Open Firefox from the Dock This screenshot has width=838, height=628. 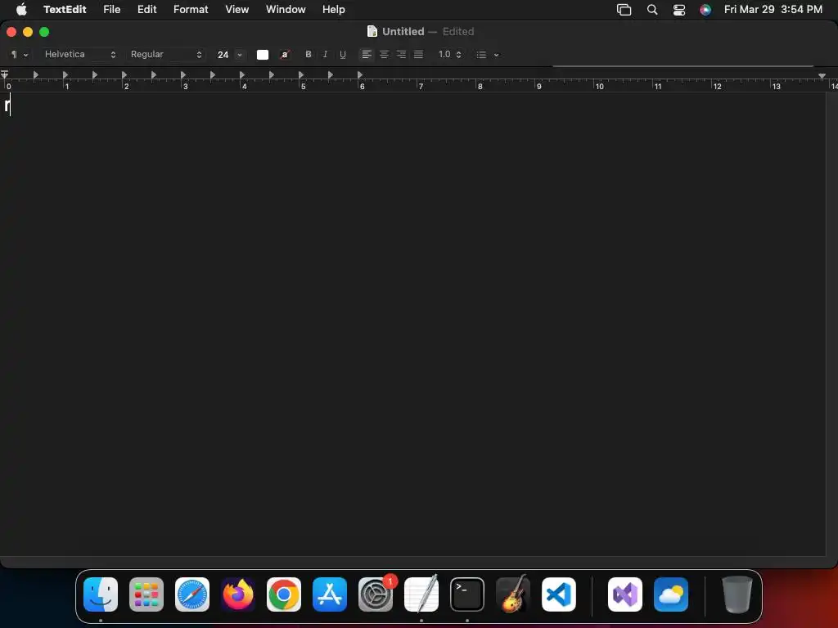point(238,594)
